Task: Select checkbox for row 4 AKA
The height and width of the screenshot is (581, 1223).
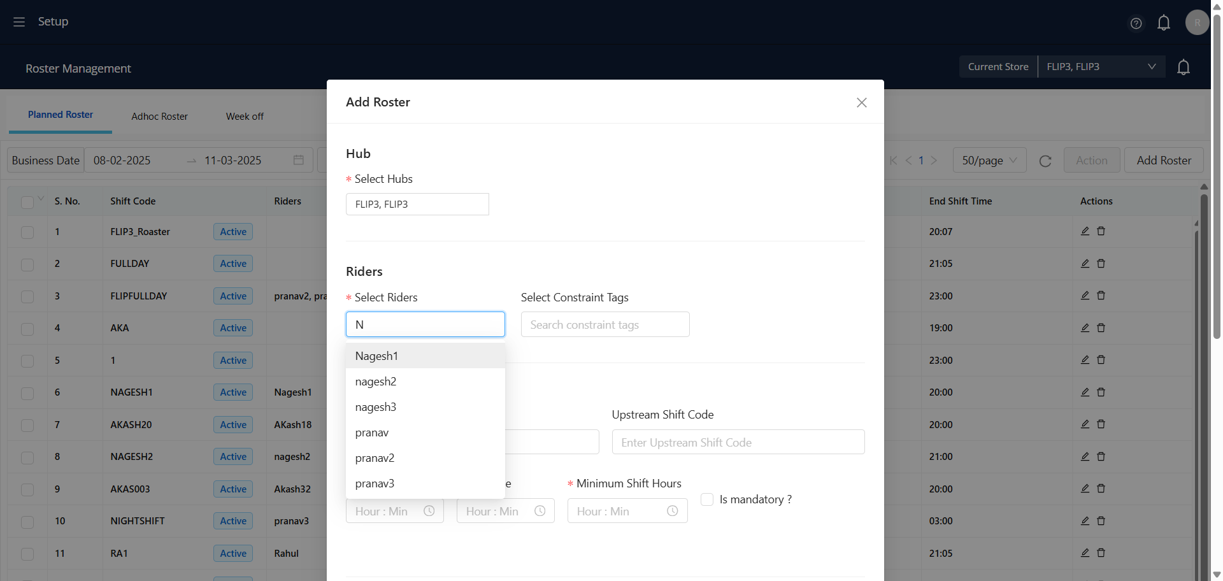Action: click(x=27, y=329)
